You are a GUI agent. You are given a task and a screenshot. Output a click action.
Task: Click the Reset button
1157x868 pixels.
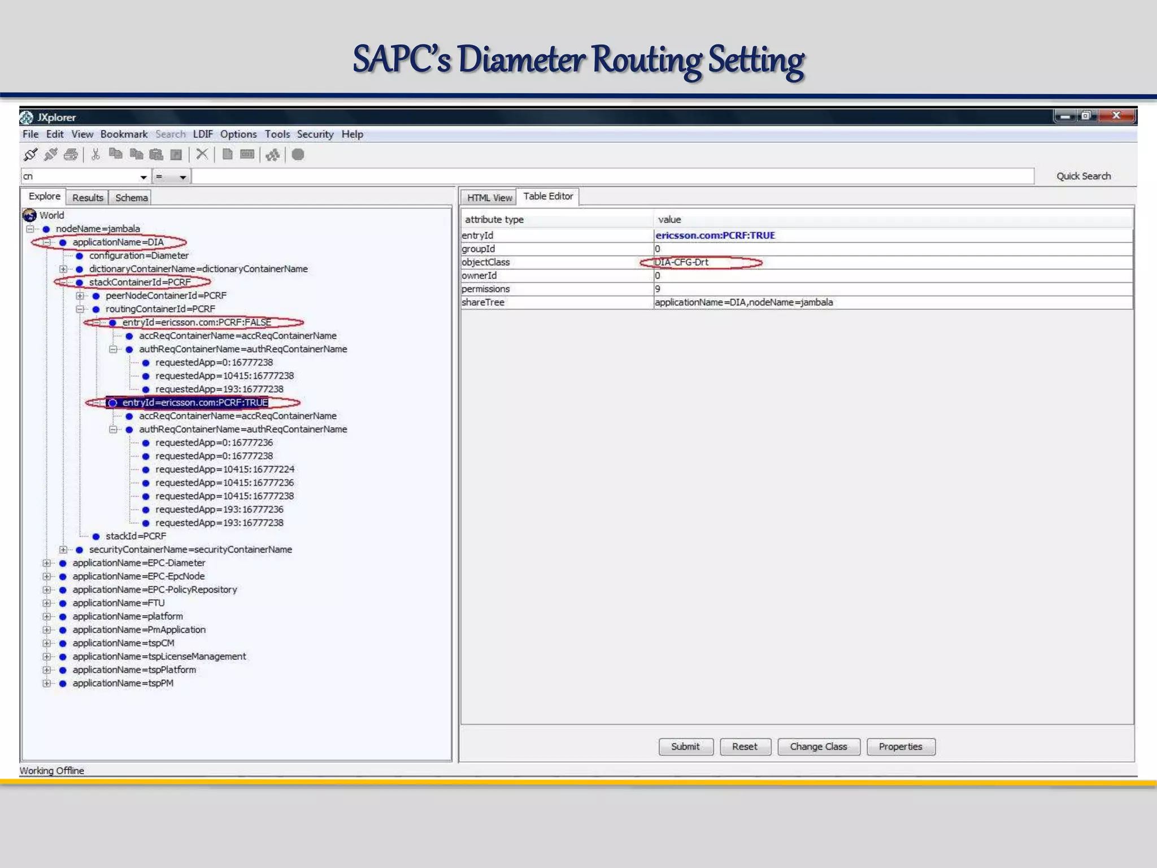coord(745,747)
